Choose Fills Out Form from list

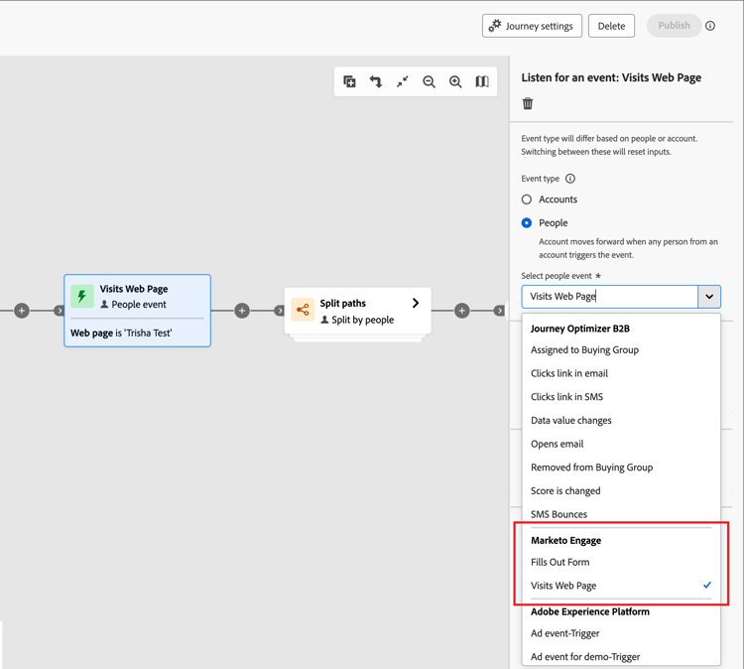point(560,562)
